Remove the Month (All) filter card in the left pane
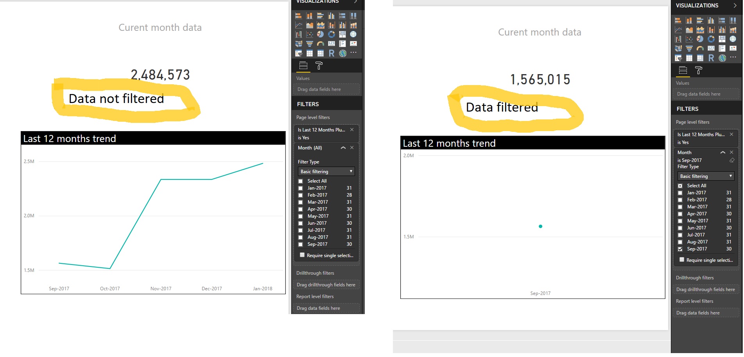The width and height of the screenshot is (744, 357). 352,147
